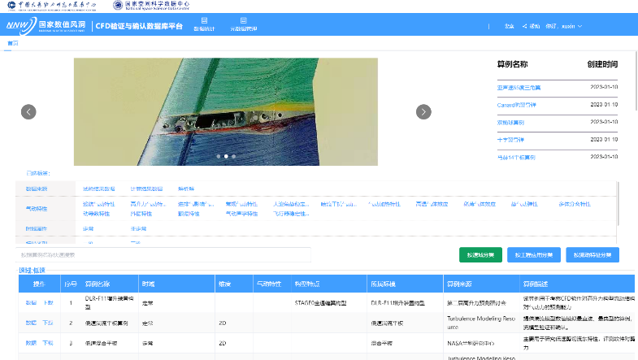Select the active middle carousel dot
The height and width of the screenshot is (360, 638).
[226, 156]
